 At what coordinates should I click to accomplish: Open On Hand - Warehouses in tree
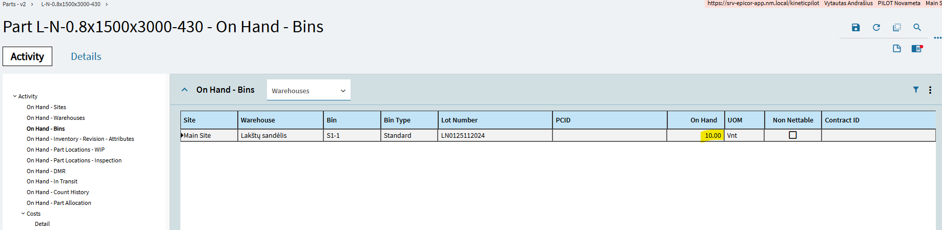point(56,118)
